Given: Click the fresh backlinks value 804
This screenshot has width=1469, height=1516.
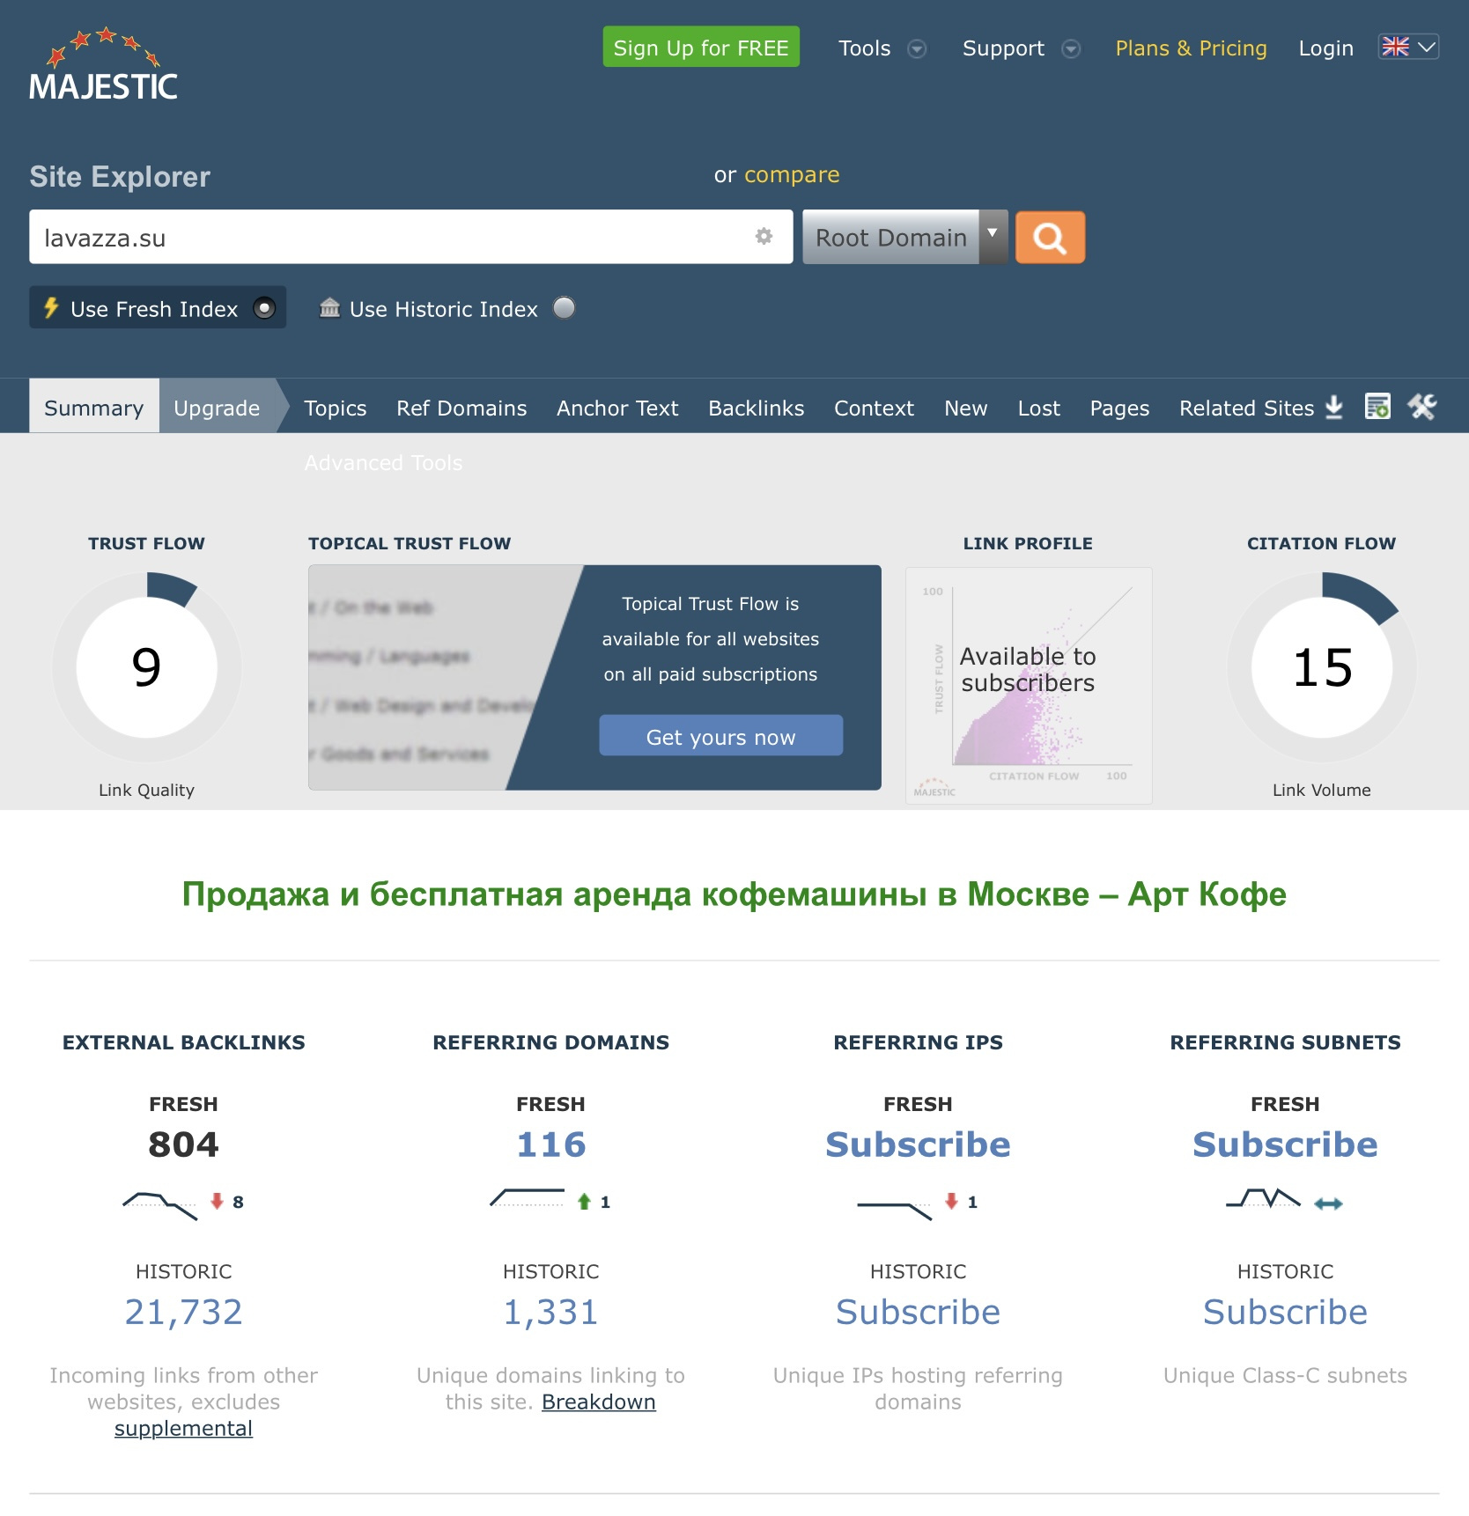Looking at the screenshot, I should 183,1144.
